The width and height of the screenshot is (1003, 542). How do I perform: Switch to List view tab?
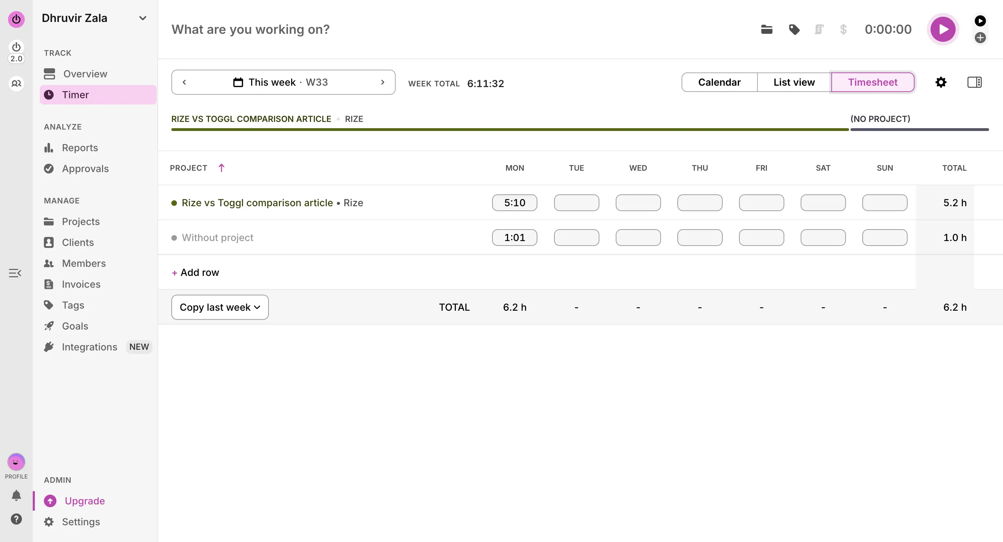point(794,82)
